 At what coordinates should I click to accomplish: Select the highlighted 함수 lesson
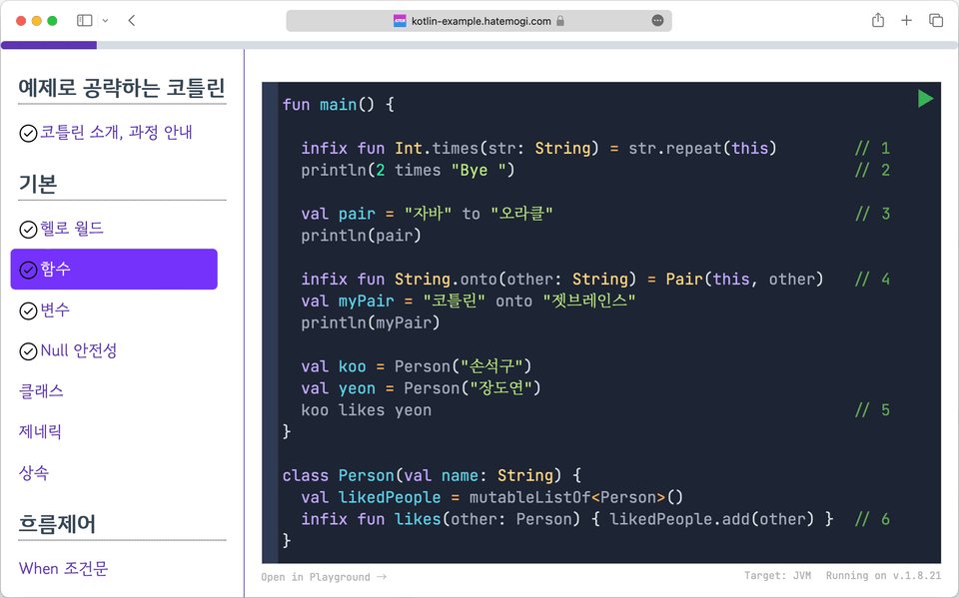point(114,269)
